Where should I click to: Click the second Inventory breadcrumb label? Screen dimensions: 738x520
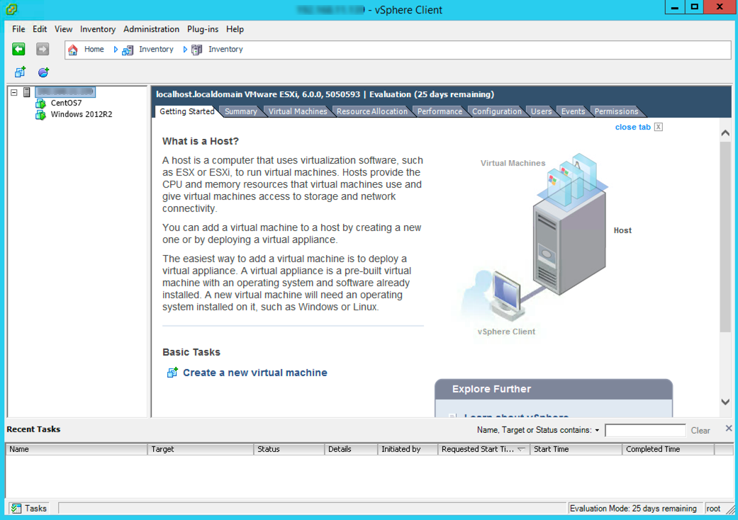(x=226, y=50)
